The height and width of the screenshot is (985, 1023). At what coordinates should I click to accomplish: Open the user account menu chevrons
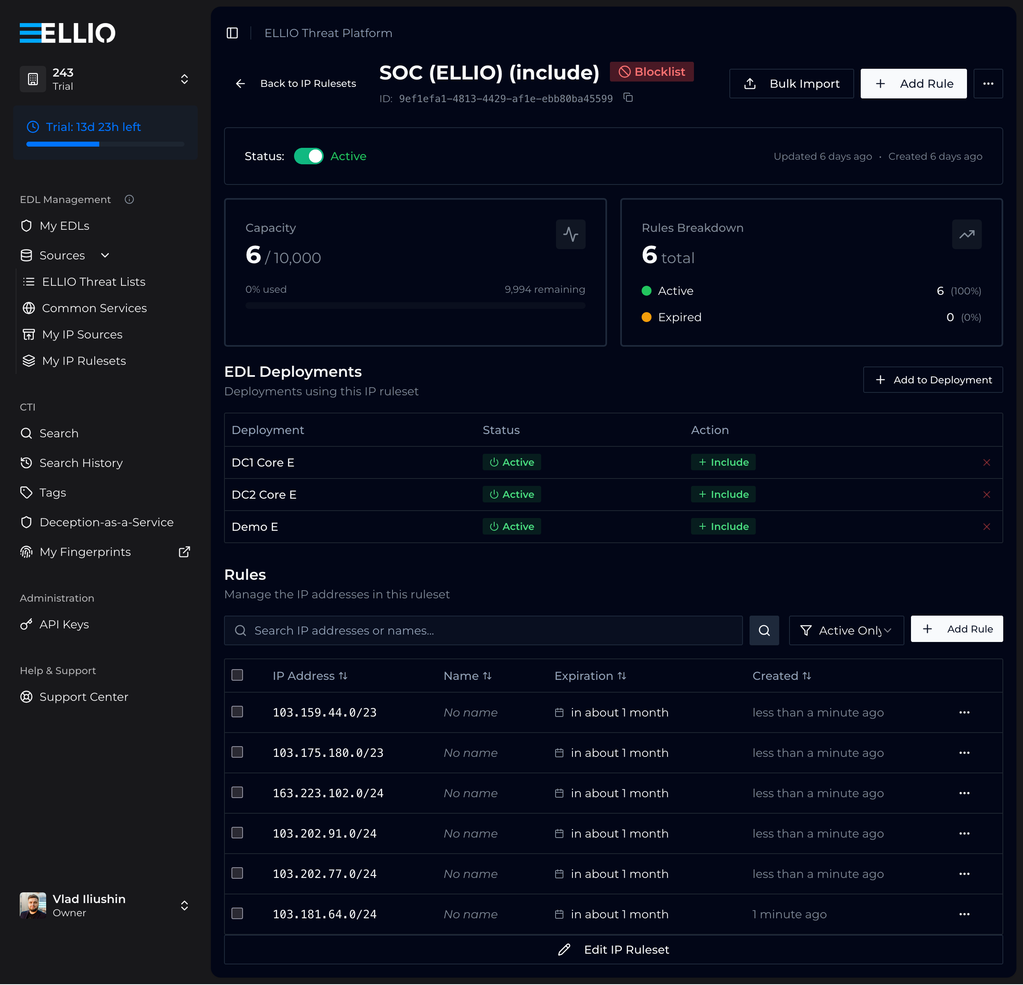(184, 905)
